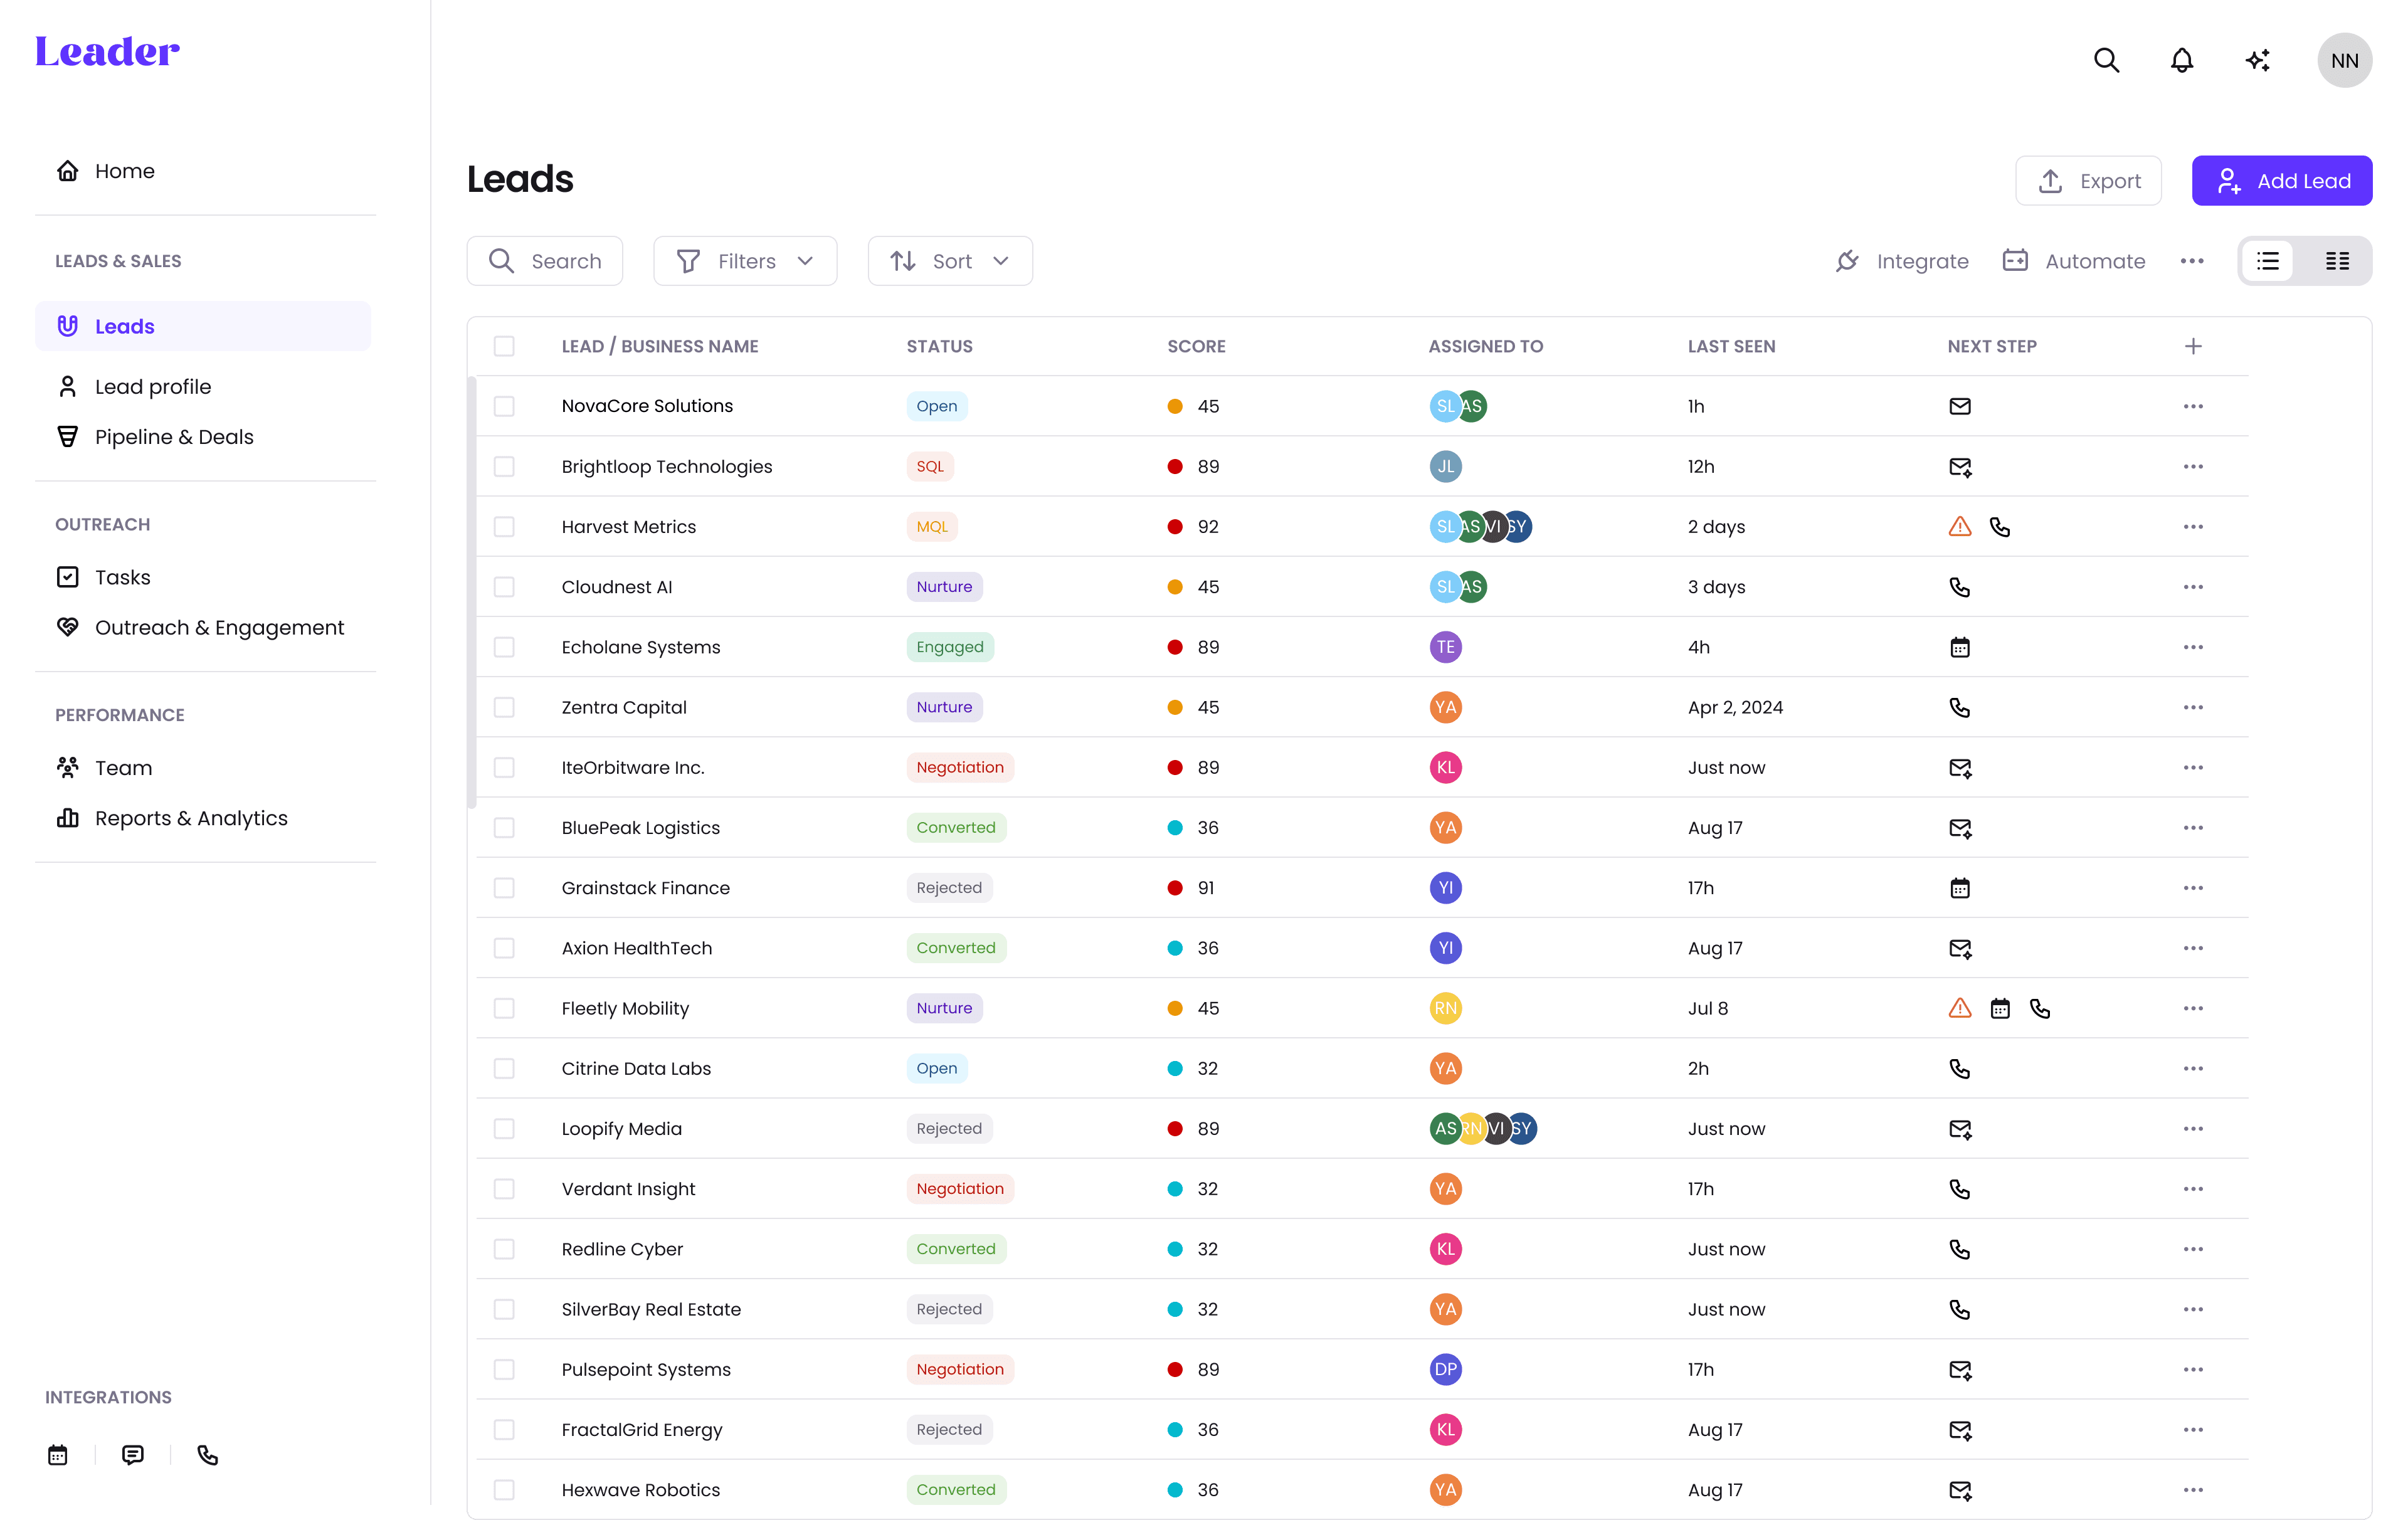Click the search magnifier in top bar
The width and height of the screenshot is (2408, 1520).
point(2106,61)
